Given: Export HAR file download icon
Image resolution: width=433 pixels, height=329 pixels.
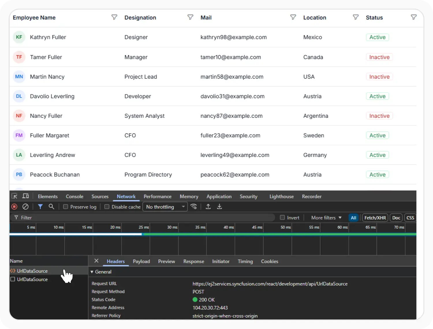Looking at the screenshot, I should pyautogui.click(x=219, y=207).
